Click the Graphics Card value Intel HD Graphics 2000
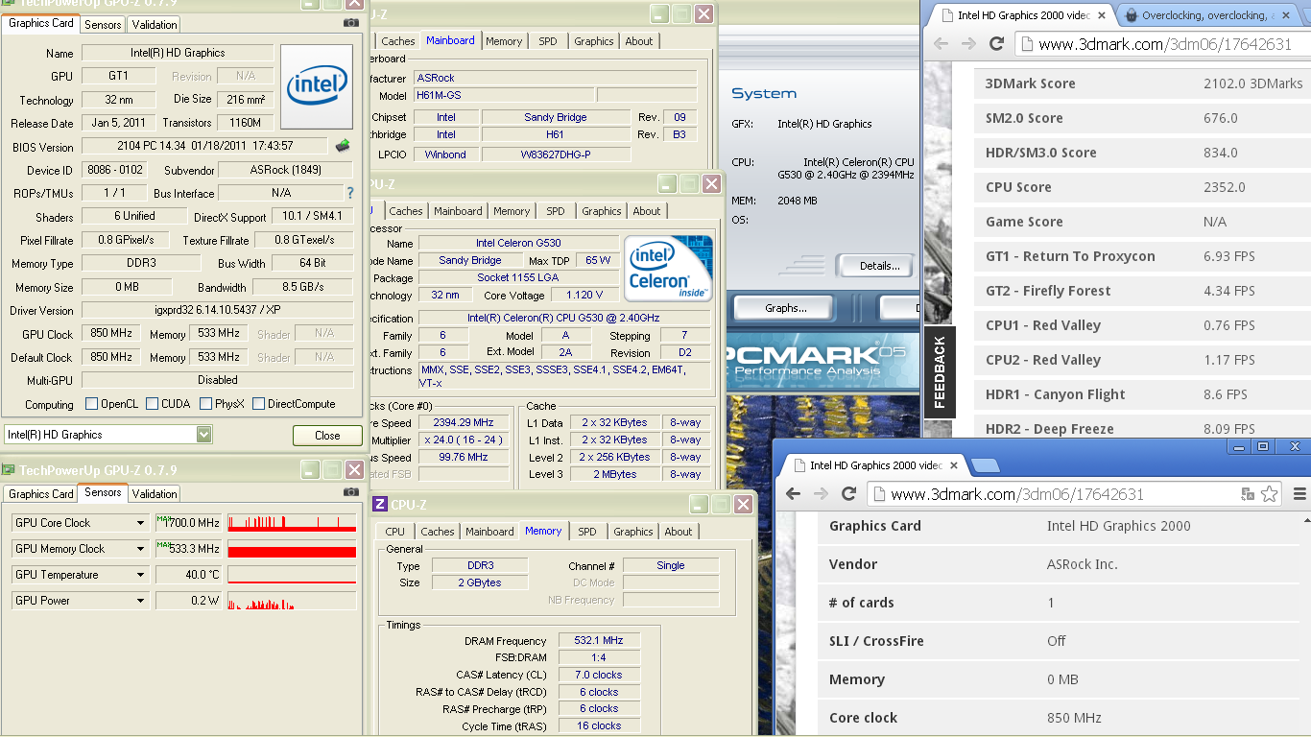Viewport: 1311px width, 737px height. tap(1119, 526)
